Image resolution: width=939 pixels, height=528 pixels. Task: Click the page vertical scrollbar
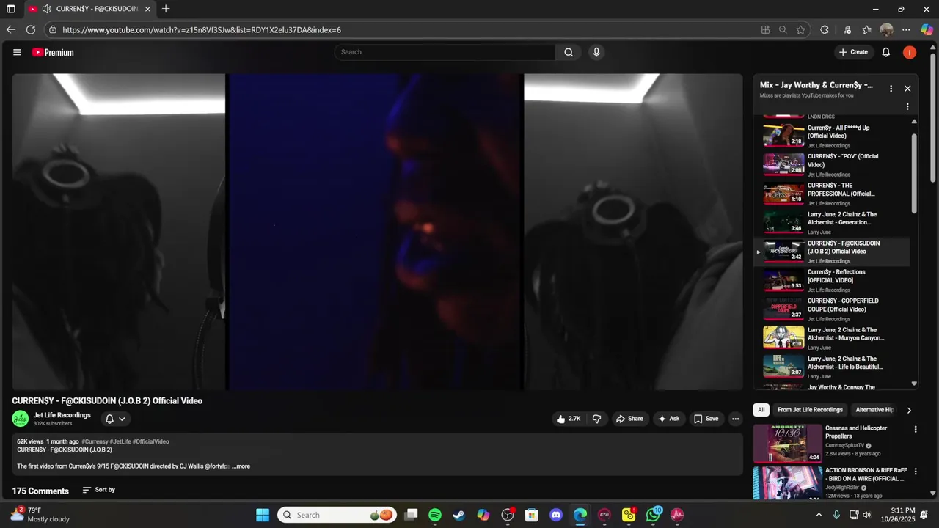pos(933,117)
